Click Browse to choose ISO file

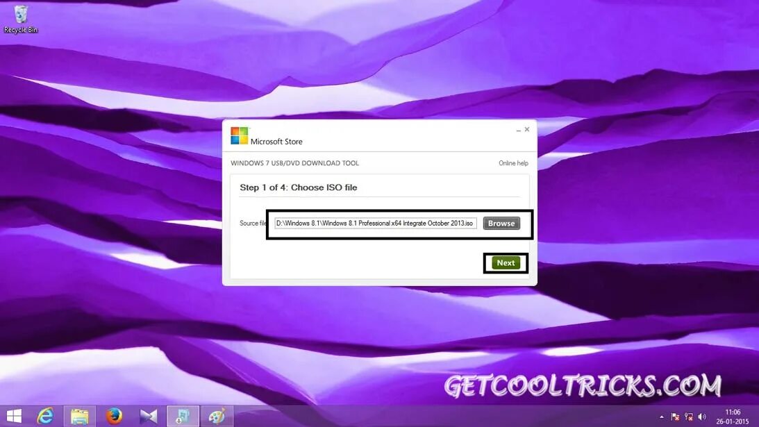click(501, 223)
